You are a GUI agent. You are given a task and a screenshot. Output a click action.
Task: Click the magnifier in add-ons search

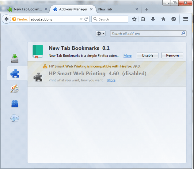click(183, 33)
